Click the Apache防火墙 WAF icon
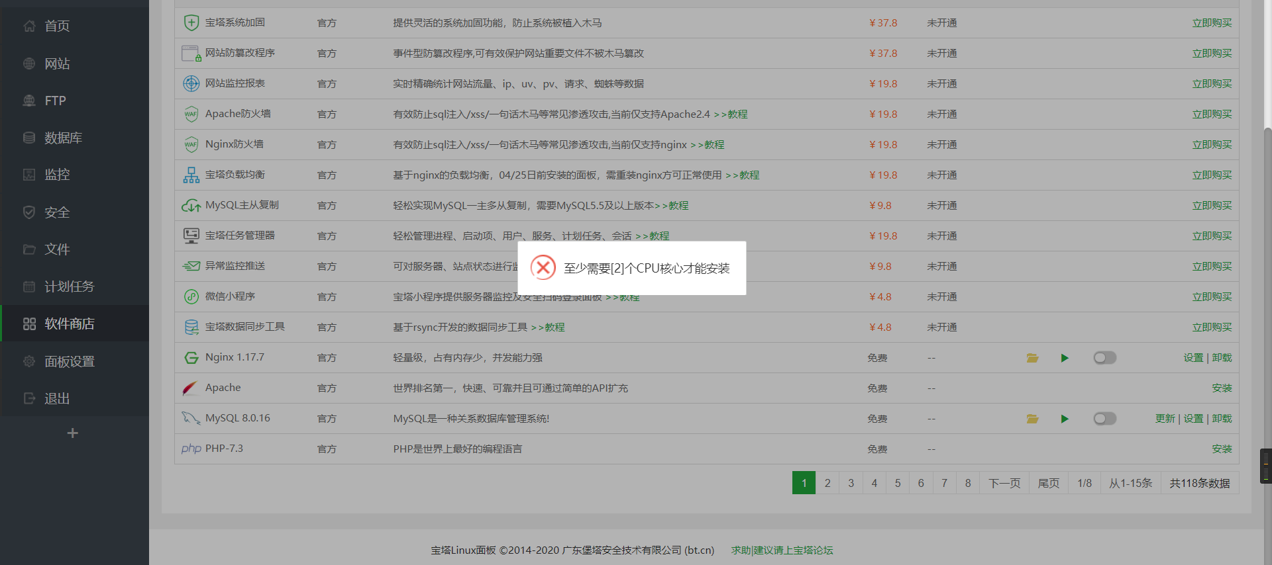Viewport: 1272px width, 565px height. pyautogui.click(x=191, y=114)
